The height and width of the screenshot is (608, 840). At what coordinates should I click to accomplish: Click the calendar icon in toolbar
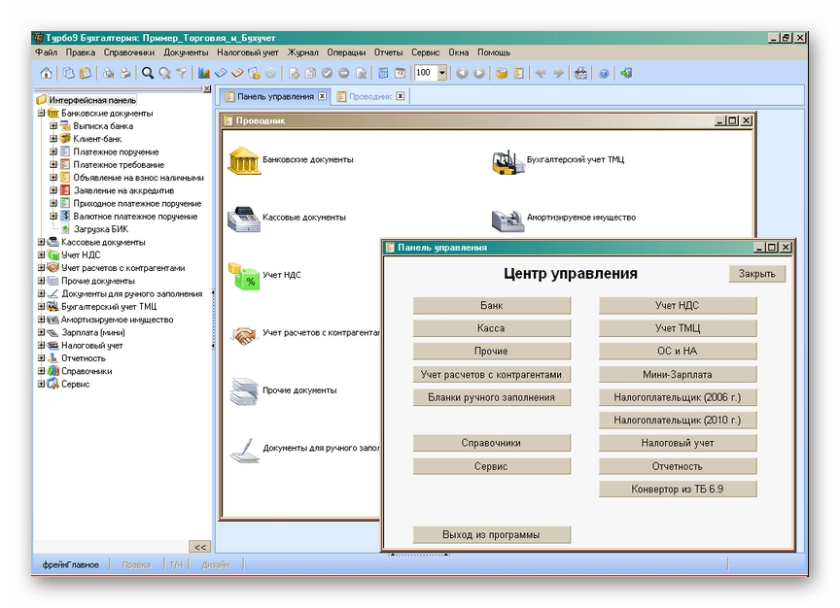[x=401, y=73]
